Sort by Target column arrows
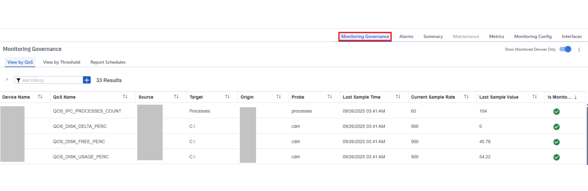 click(x=227, y=97)
